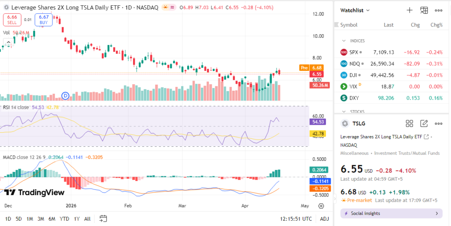Click the TSLG details grid icon
The height and width of the screenshot is (226, 451).
click(409, 124)
